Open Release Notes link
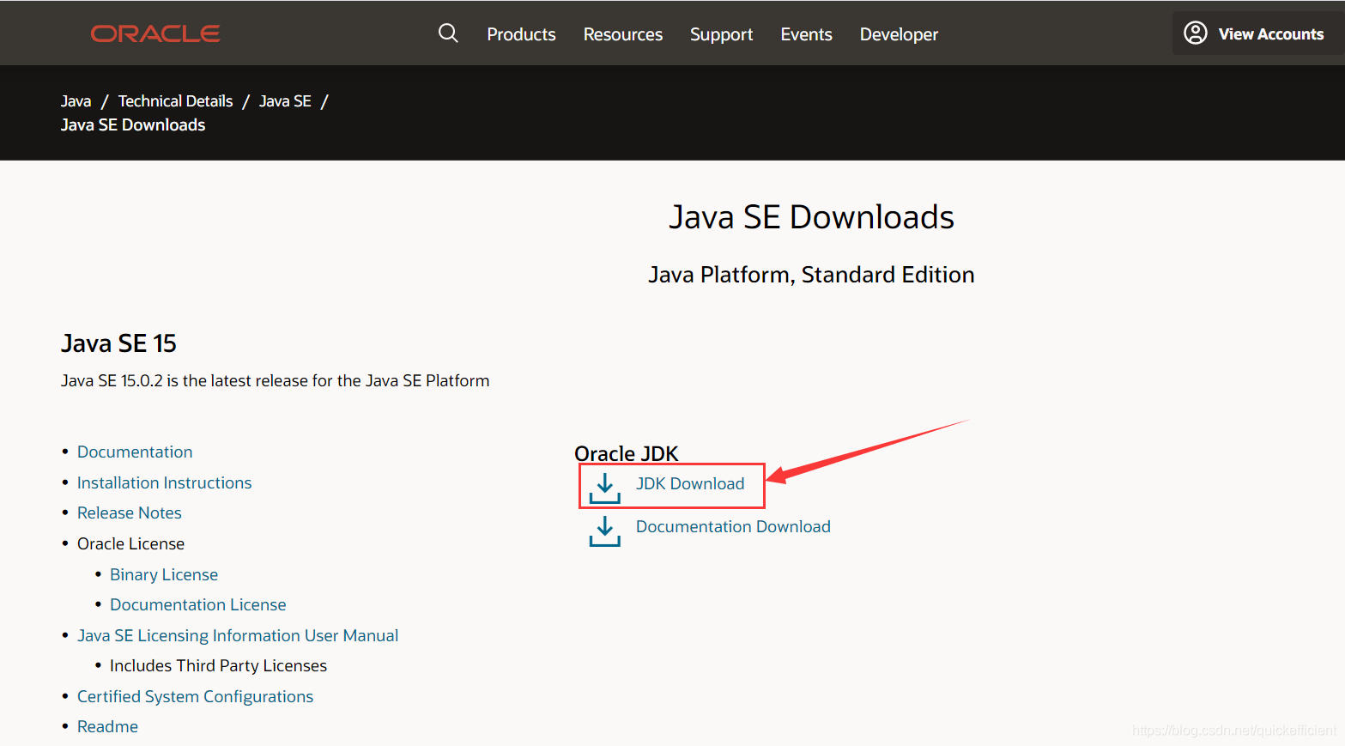Viewport: 1345px width, 746px height. coord(130,512)
